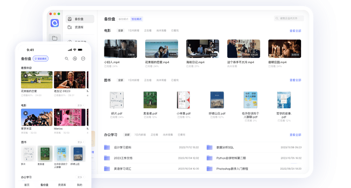Open the 英语学习词汇 folder icon
Image resolution: width=351 pixels, height=188 pixels.
tap(107, 169)
